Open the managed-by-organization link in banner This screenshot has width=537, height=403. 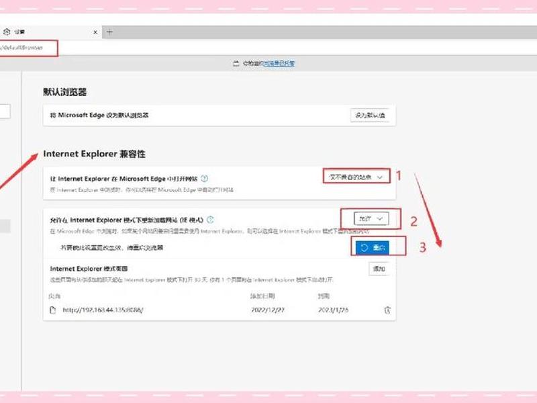point(279,63)
